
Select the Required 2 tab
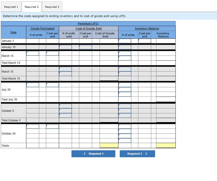coord(32,7)
